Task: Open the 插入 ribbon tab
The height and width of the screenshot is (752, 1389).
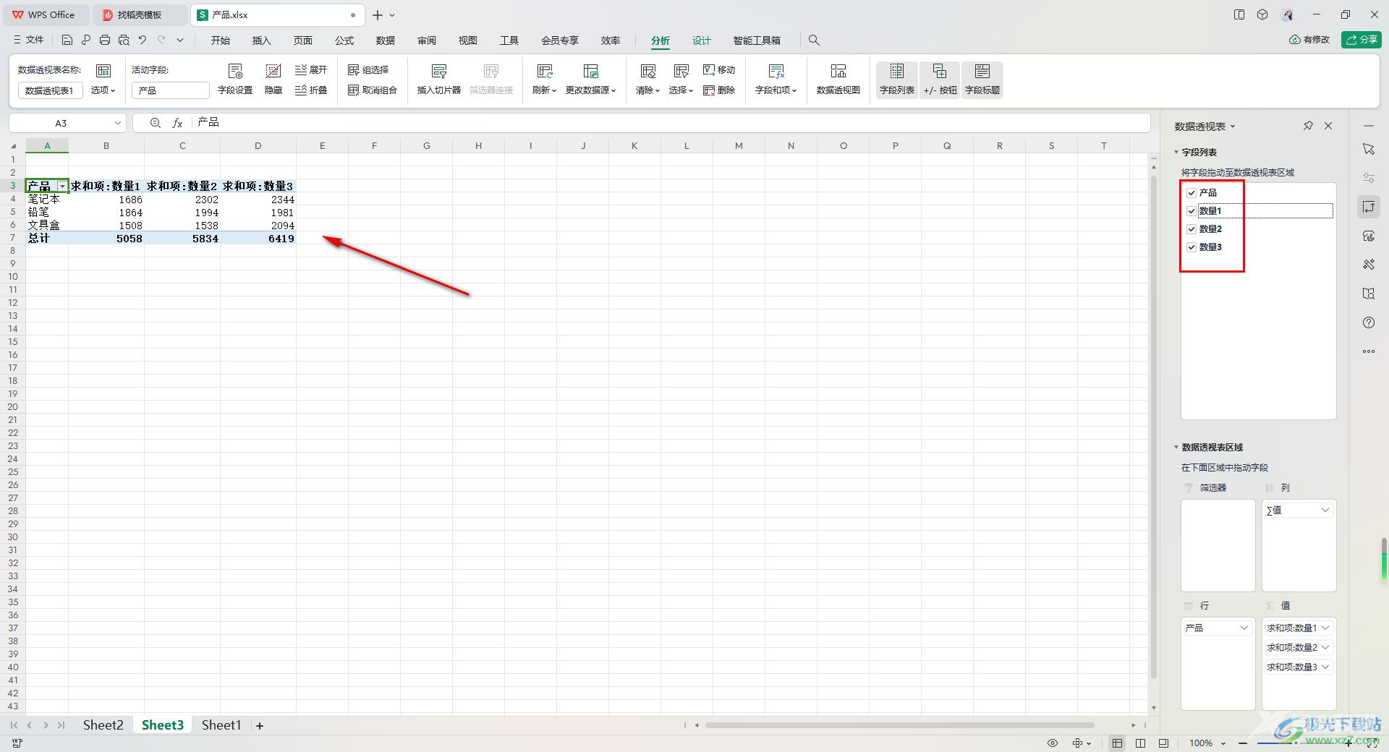Action: (x=261, y=40)
